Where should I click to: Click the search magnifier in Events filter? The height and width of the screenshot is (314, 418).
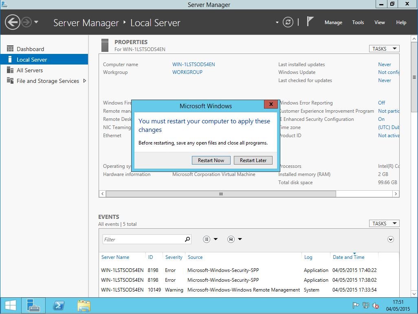187,239
